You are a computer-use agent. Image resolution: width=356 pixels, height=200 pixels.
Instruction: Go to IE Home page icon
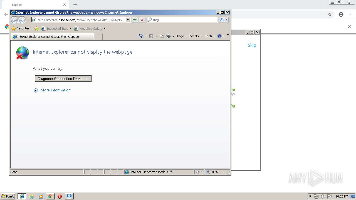[x=141, y=36]
